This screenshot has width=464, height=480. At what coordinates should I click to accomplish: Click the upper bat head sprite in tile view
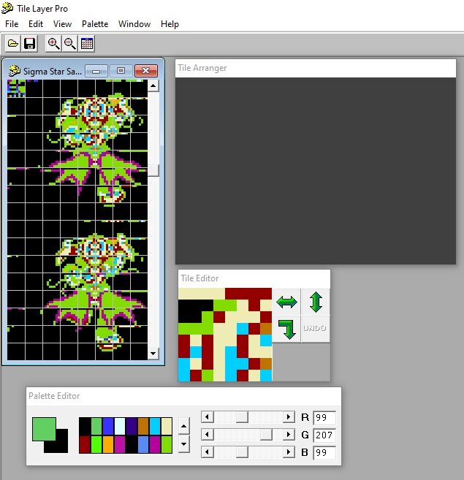pyautogui.click(x=96, y=123)
